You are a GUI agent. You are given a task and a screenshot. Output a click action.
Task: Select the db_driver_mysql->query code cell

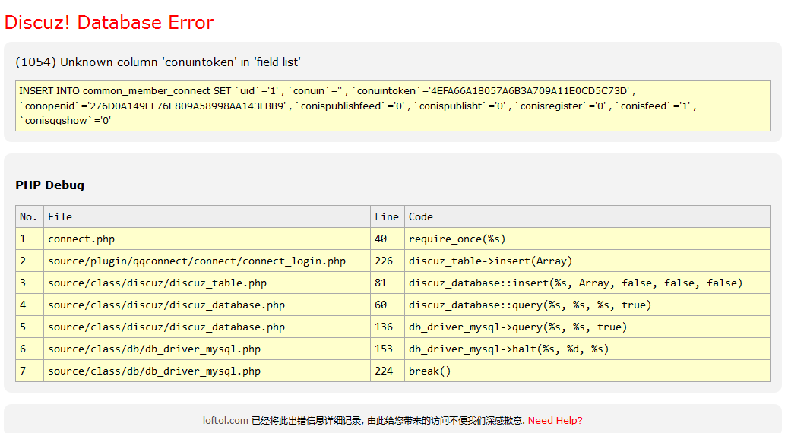click(x=587, y=327)
